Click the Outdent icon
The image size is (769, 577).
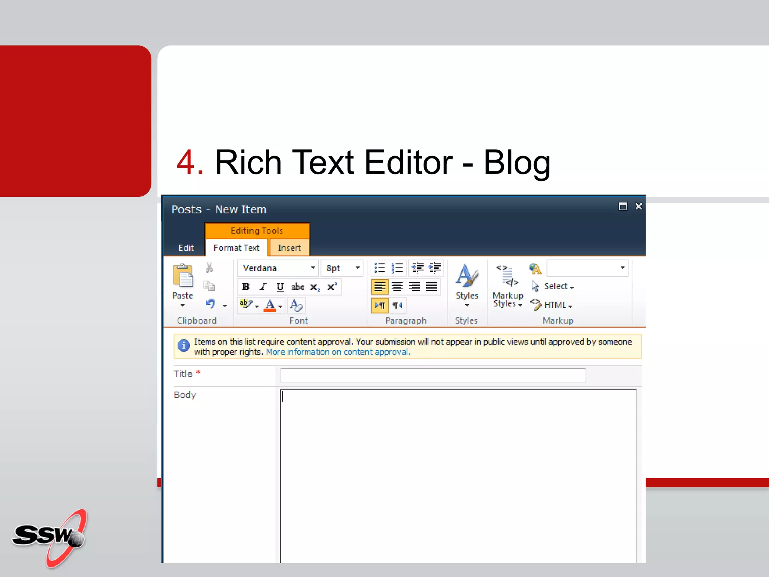pyautogui.click(x=418, y=268)
